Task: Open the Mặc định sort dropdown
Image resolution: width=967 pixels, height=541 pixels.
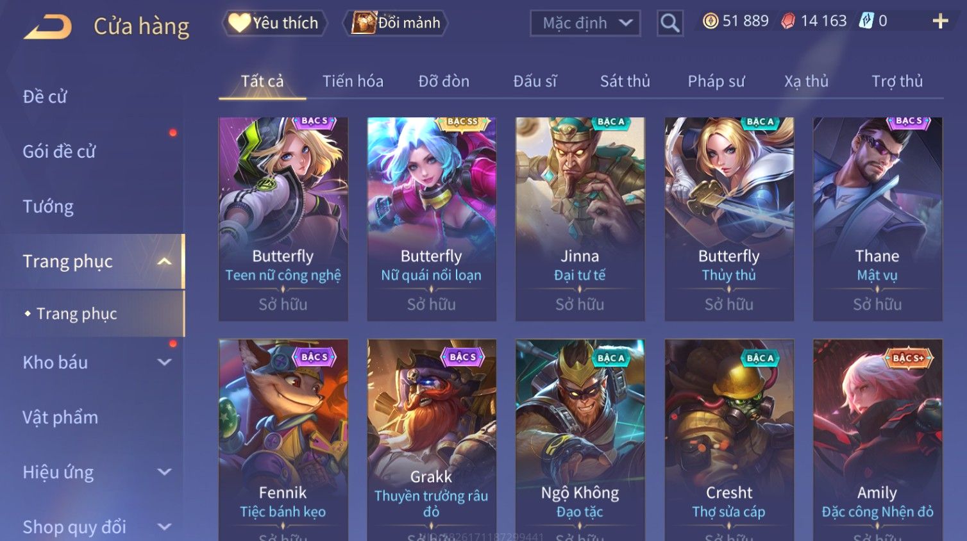Action: click(585, 23)
